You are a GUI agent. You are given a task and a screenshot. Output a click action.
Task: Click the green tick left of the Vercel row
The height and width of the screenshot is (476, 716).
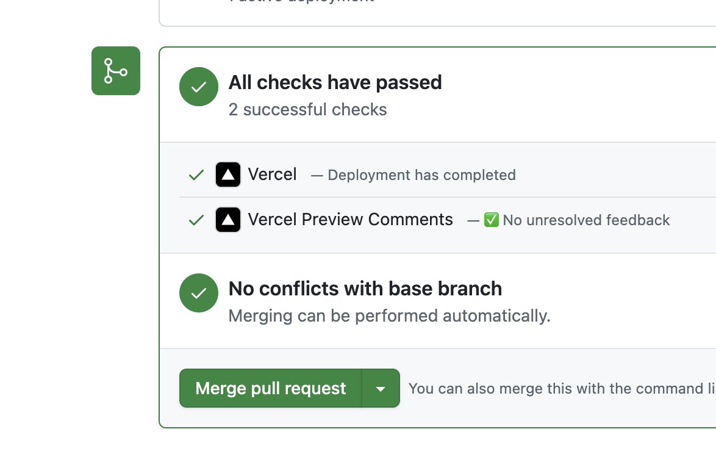(196, 175)
